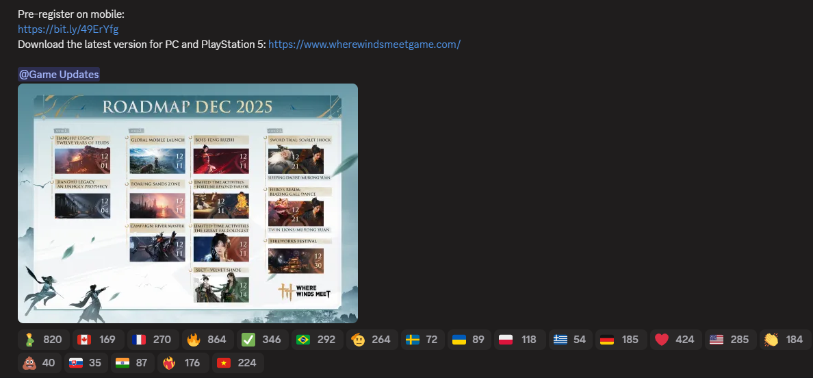Click the Greece flag reaction showing 54

pyautogui.click(x=570, y=340)
